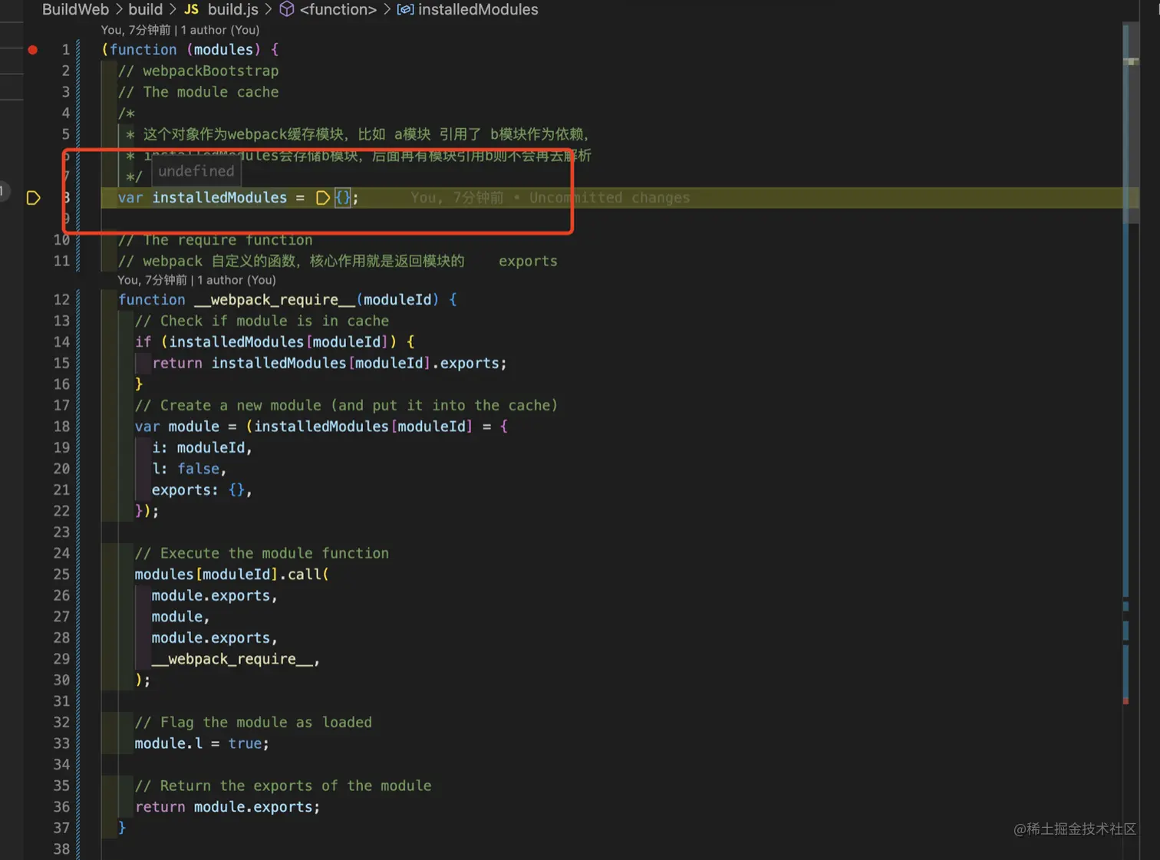The width and height of the screenshot is (1160, 860).
Task: Click 'var installedModules' declaration on line 8
Action: (x=203, y=198)
